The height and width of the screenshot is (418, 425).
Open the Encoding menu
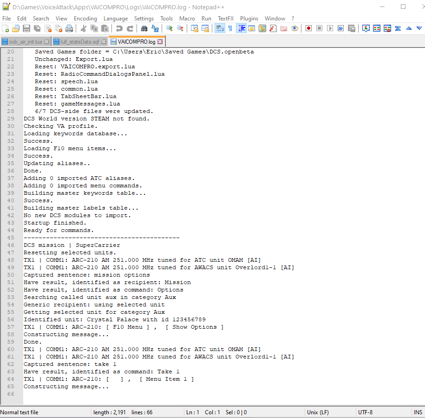(85, 19)
